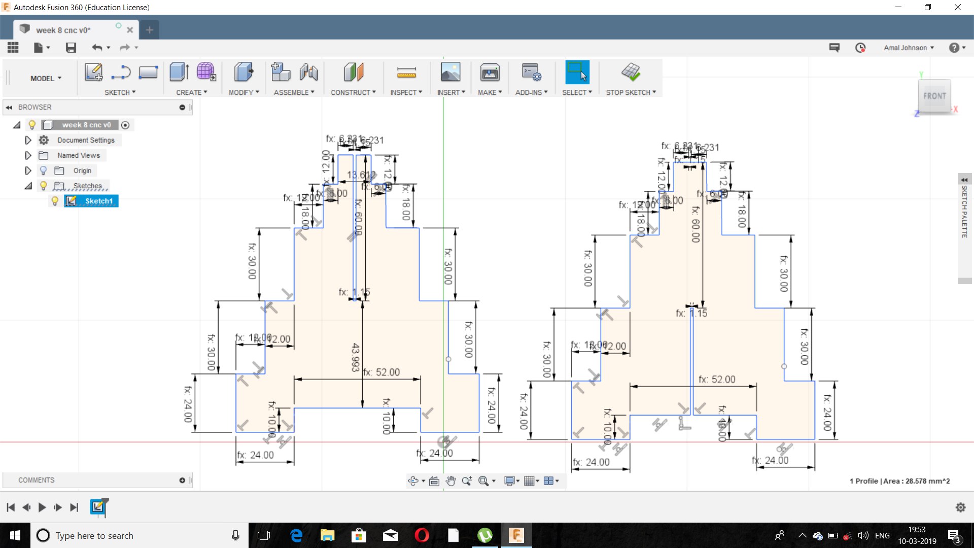Open the 3D print Make icon
This screenshot has width=974, height=548.
coord(490,72)
